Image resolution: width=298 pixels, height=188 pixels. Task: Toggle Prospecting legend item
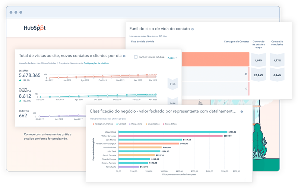136,124
